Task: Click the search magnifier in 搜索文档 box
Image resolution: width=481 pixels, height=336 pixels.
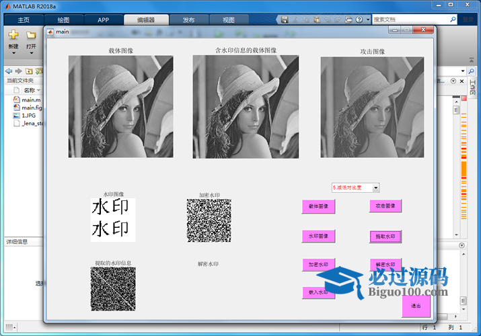Action: pos(453,19)
